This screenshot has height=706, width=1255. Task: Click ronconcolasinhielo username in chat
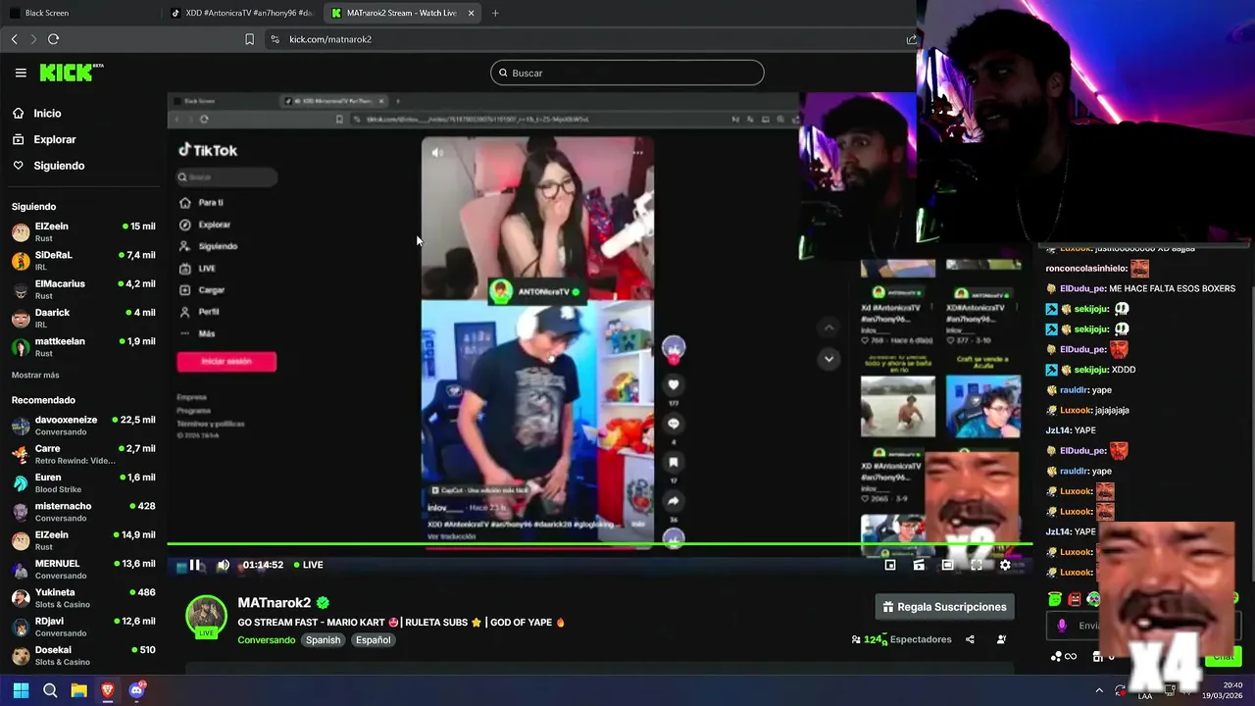[1085, 268]
